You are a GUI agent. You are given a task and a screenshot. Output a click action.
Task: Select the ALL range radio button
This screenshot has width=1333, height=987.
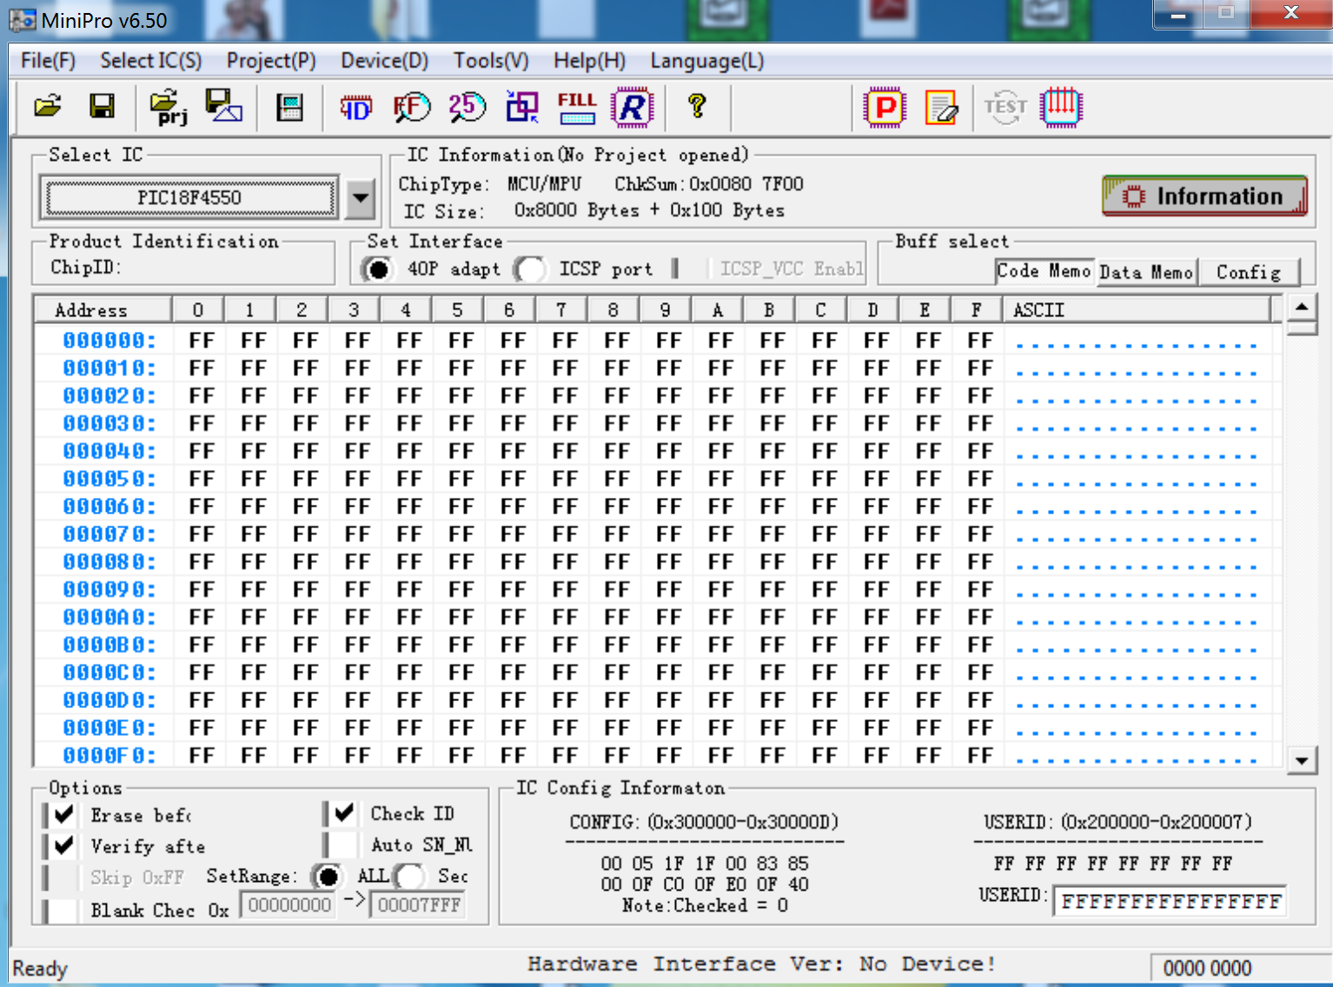[328, 876]
